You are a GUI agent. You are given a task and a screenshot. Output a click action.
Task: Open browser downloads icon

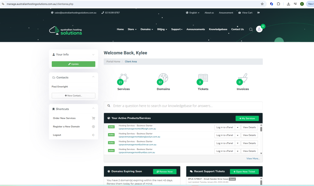[288, 4]
